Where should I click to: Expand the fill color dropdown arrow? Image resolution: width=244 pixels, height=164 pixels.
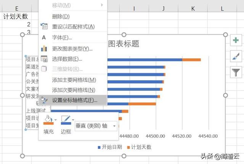tap(56, 120)
